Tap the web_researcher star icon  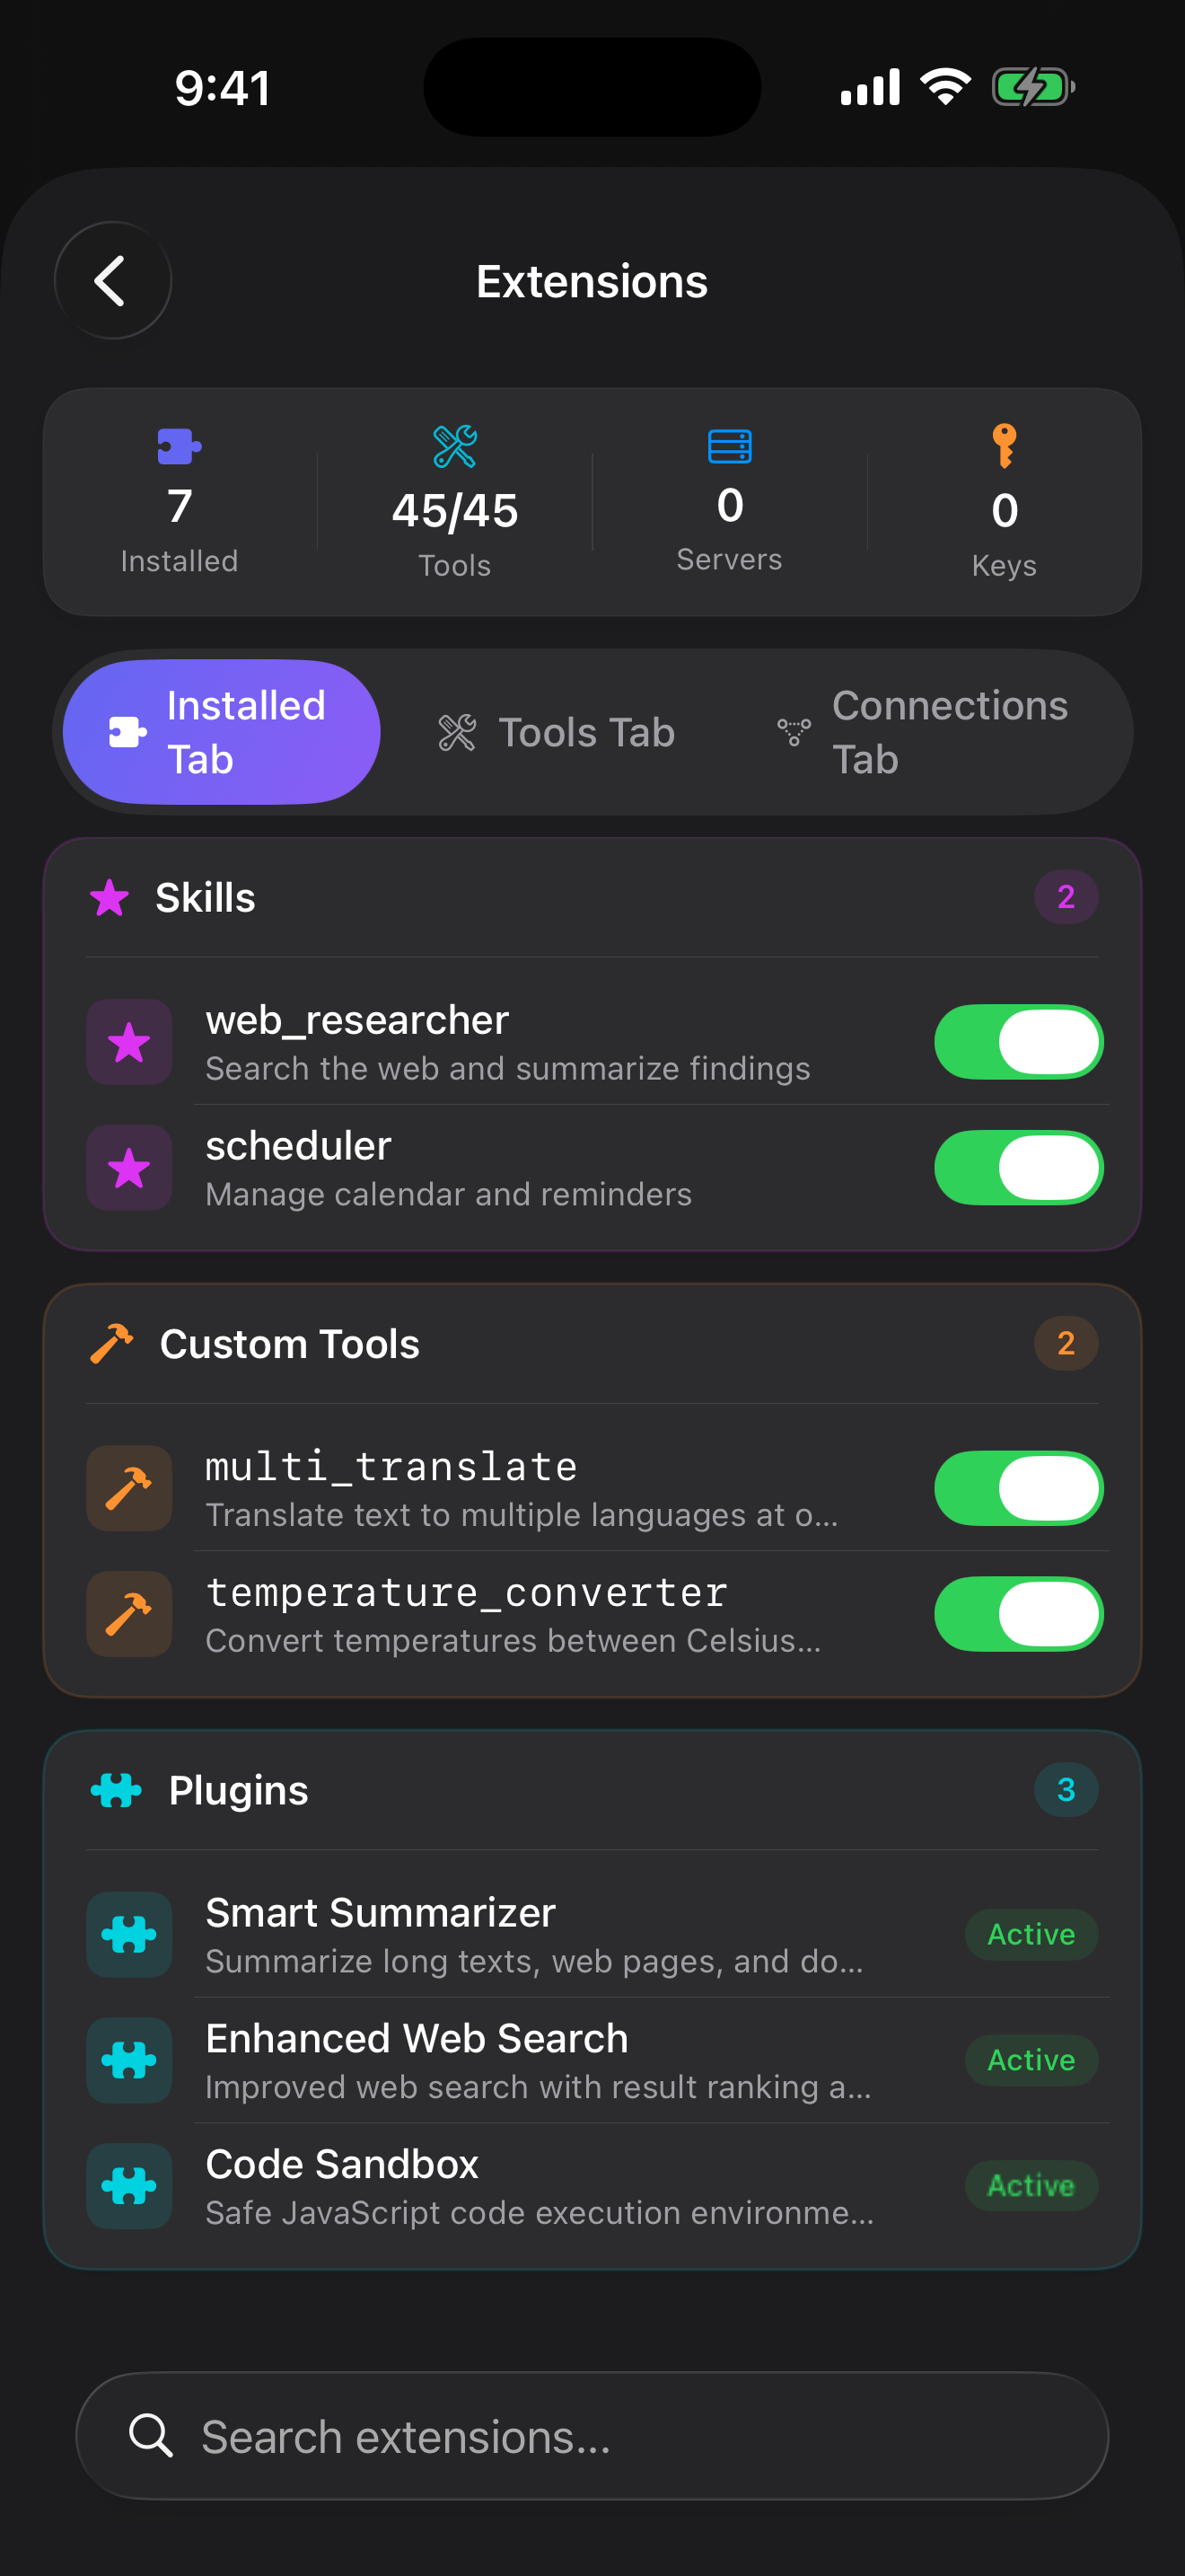tap(129, 1042)
